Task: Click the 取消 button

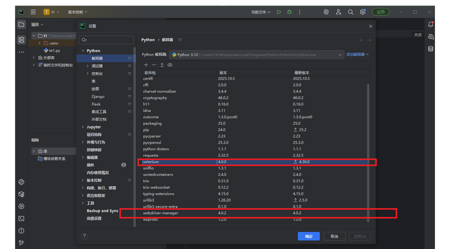Action: [x=334, y=236]
